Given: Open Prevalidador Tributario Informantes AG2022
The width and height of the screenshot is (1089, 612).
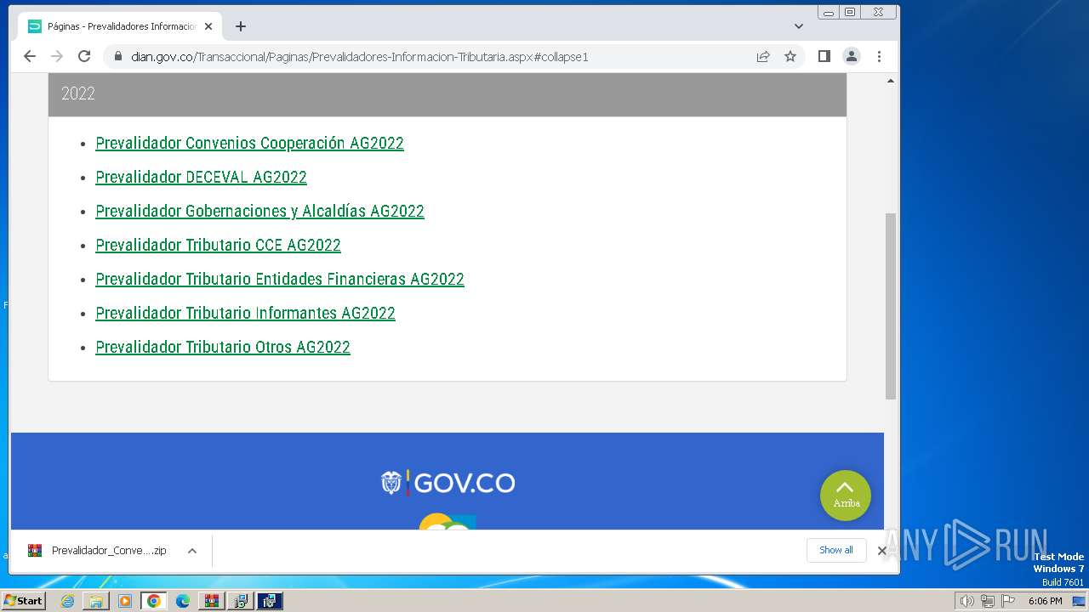Looking at the screenshot, I should [x=245, y=313].
